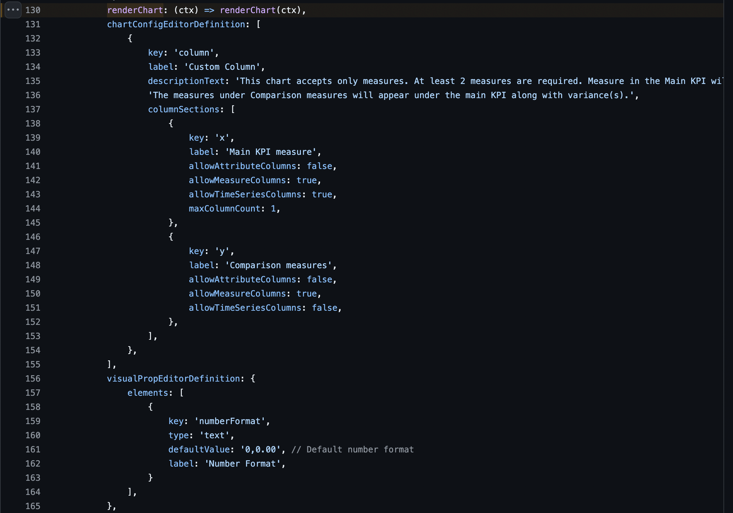Image resolution: width=733 pixels, height=513 pixels.
Task: Click the renderChart property name on line 130
Action: coord(135,10)
